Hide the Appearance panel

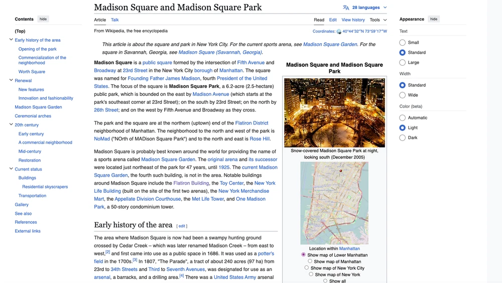click(434, 19)
